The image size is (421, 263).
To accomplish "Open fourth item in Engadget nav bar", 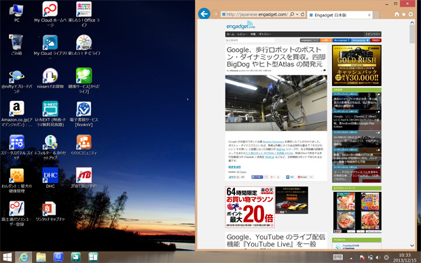I will (x=265, y=35).
